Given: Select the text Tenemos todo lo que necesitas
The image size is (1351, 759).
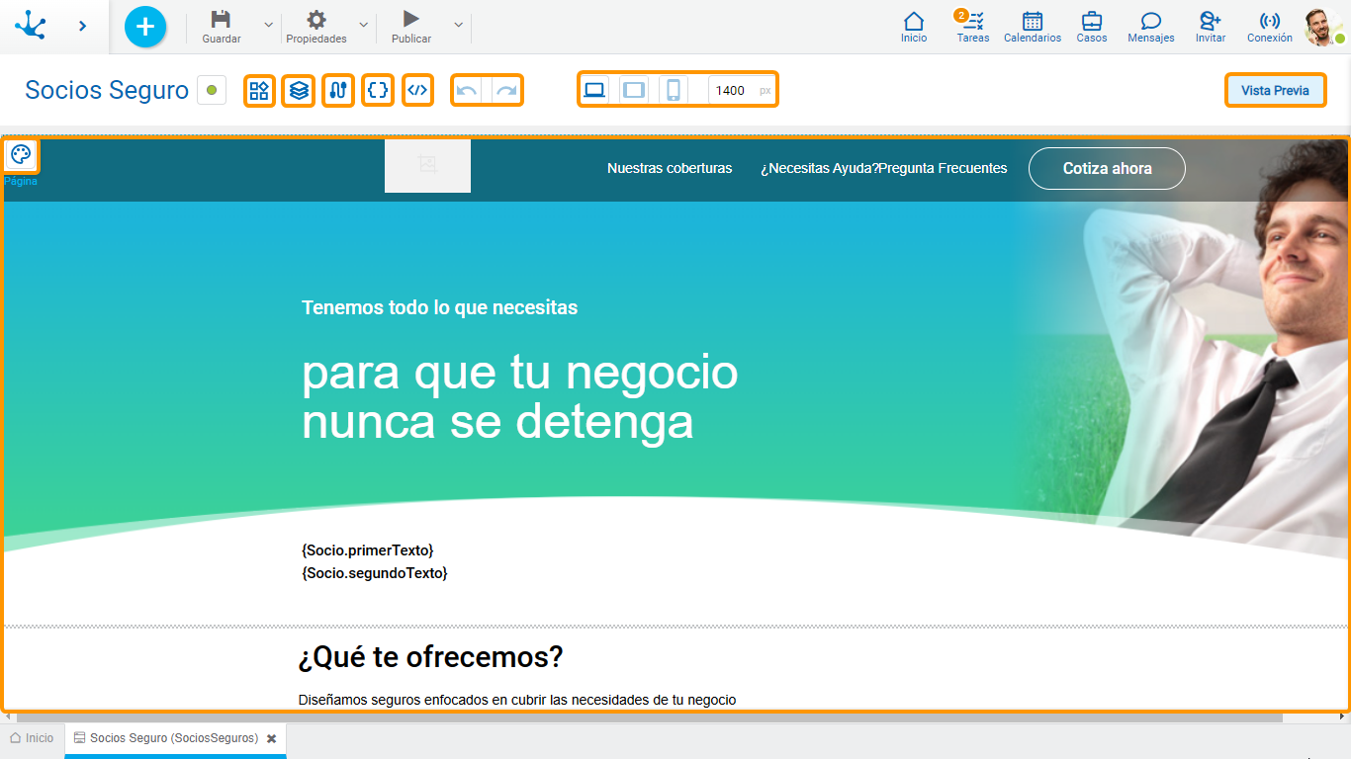Looking at the screenshot, I should pos(439,307).
